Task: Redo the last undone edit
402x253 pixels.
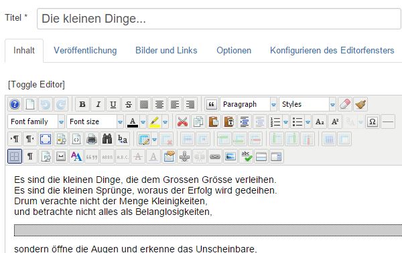Action: pos(61,104)
